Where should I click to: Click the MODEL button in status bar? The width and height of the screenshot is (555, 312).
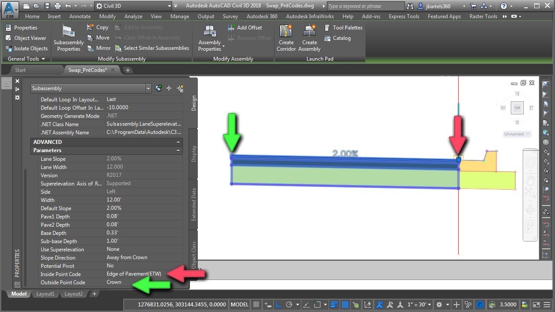click(x=240, y=305)
